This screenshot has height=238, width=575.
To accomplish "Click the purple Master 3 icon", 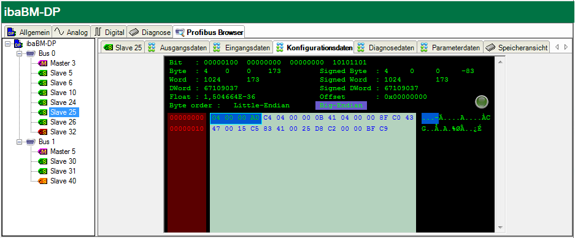I will coord(43,63).
